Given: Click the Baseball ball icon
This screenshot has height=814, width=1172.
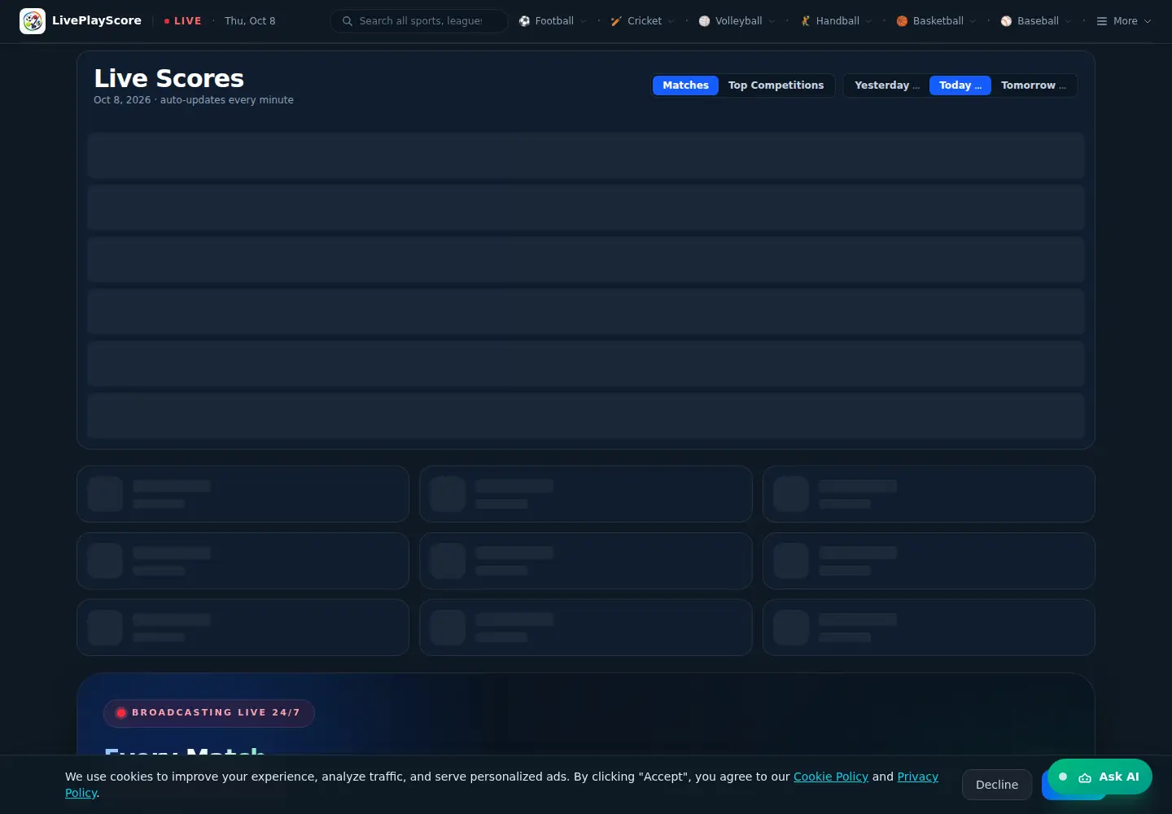Looking at the screenshot, I should (x=1006, y=21).
